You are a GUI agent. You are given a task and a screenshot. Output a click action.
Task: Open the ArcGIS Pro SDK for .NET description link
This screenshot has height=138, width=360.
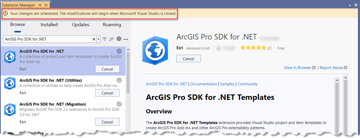click(x=166, y=84)
